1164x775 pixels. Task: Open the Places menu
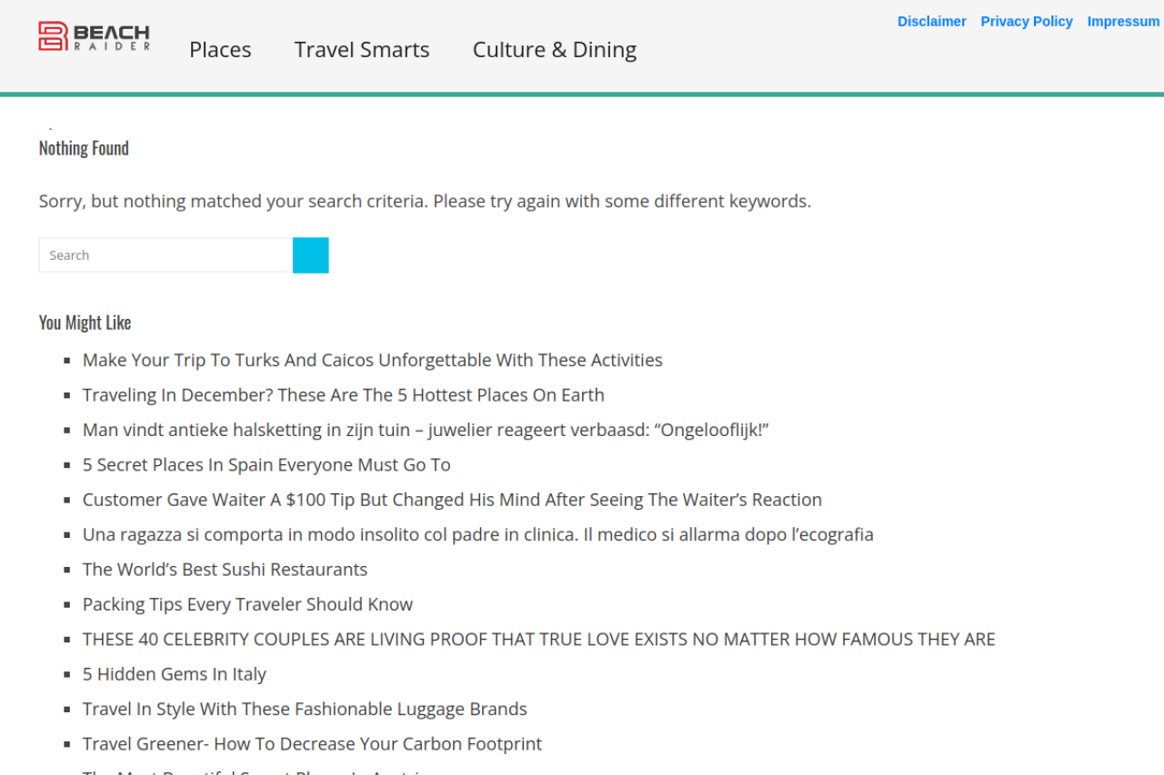[220, 50]
